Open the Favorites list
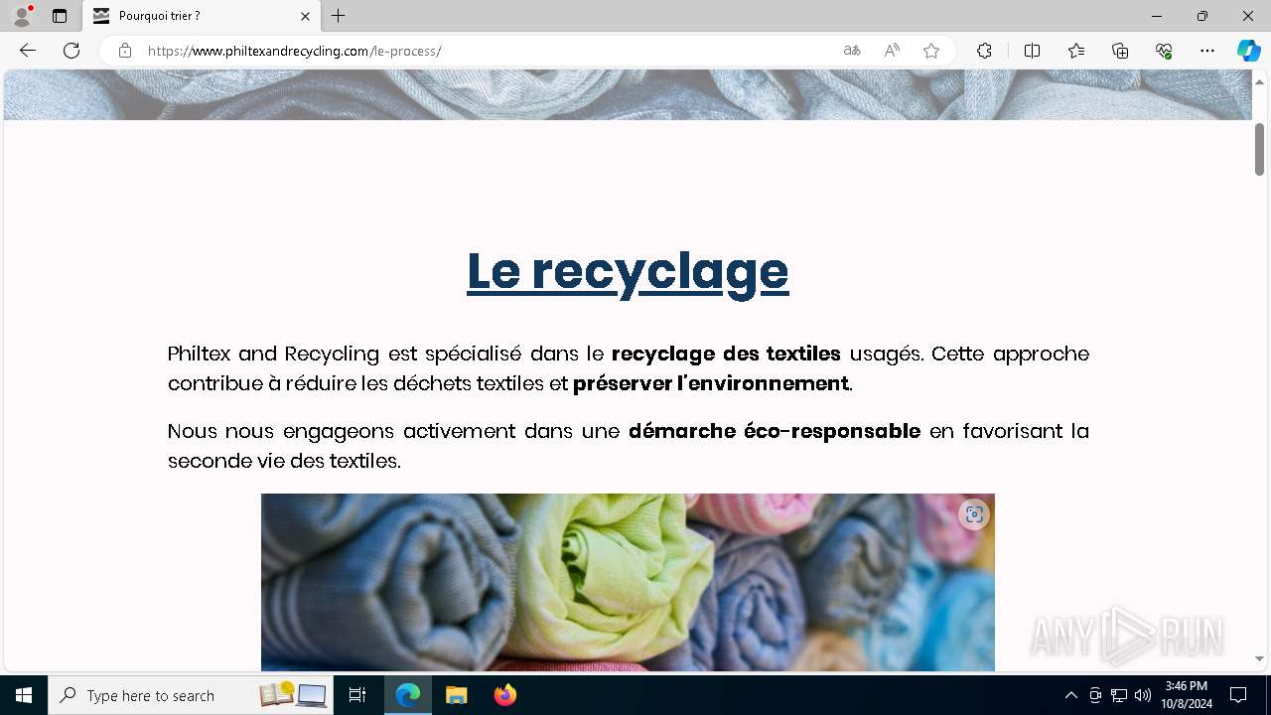 point(1076,51)
